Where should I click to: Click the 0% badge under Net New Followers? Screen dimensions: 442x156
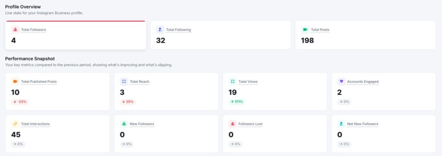pos(344,144)
